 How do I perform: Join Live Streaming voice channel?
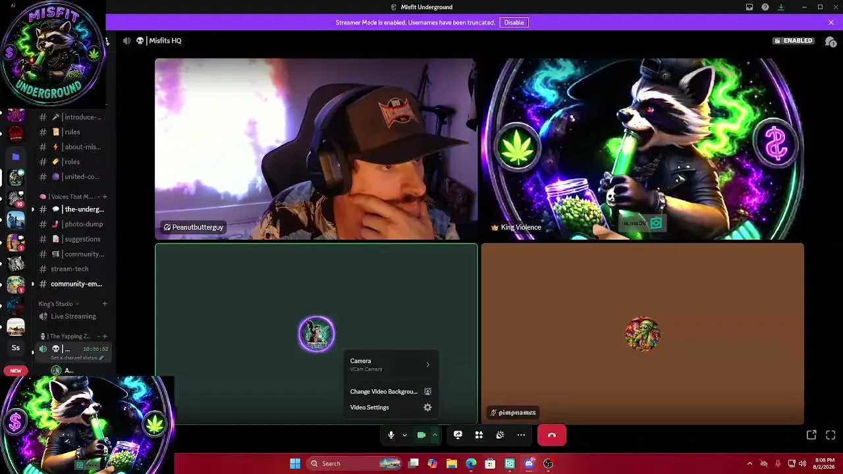pos(72,316)
